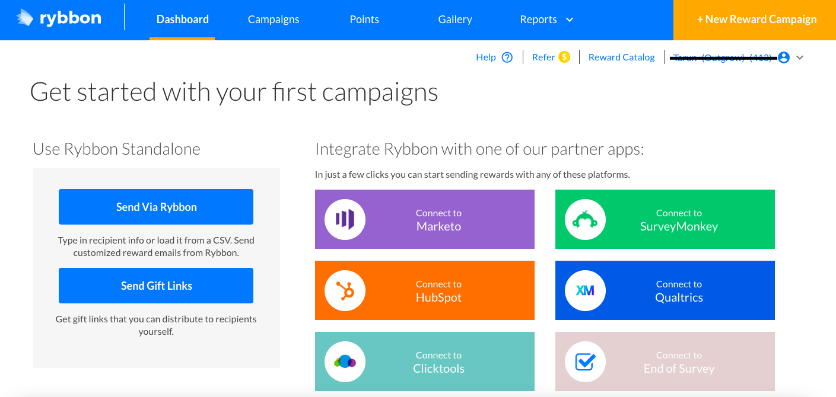The width and height of the screenshot is (836, 397).
Task: Click the 'Type in recipient info' description text
Action: click(x=156, y=246)
